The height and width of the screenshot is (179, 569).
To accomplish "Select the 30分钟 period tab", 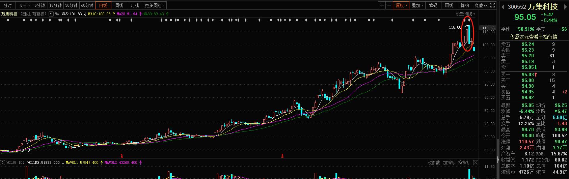I will (71, 5).
